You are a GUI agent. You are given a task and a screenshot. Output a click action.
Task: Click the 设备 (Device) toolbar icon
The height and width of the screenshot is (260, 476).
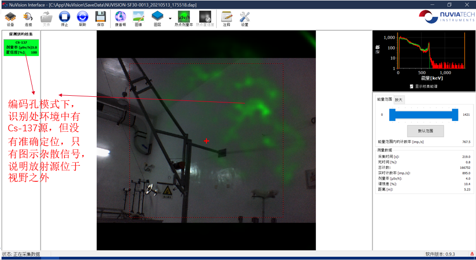tap(10, 18)
